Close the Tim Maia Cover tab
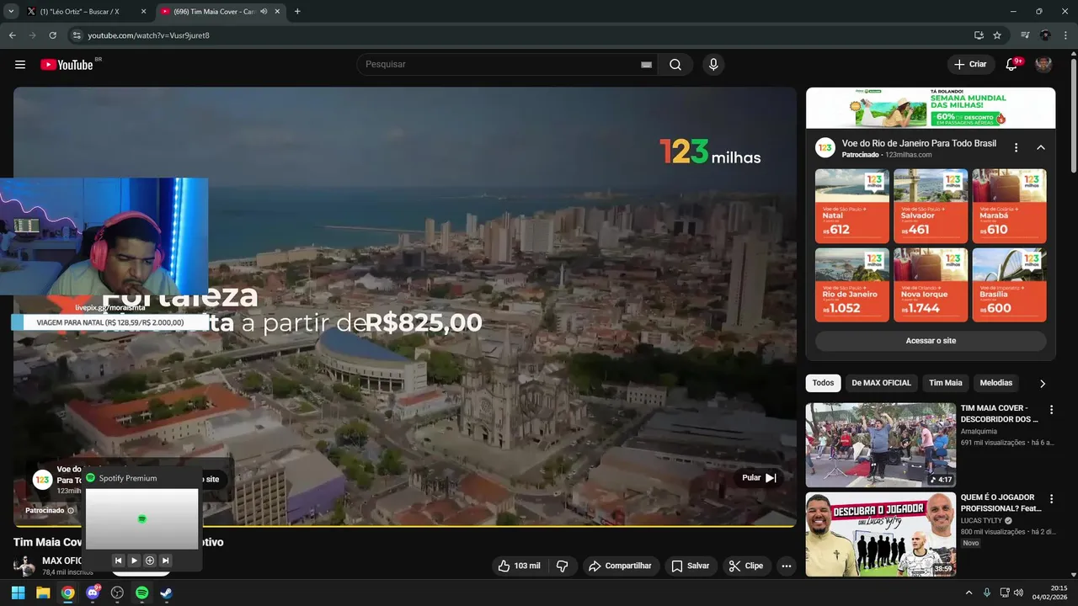Image resolution: width=1078 pixels, height=606 pixels. point(277,12)
